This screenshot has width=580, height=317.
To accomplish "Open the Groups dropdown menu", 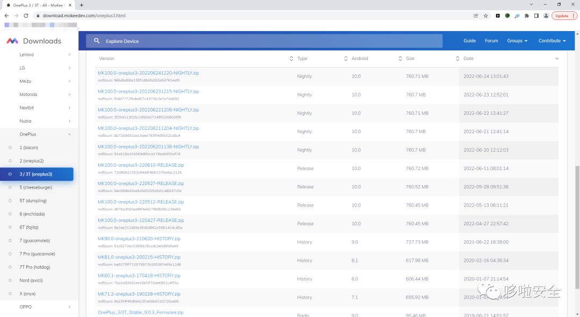I will (x=517, y=41).
